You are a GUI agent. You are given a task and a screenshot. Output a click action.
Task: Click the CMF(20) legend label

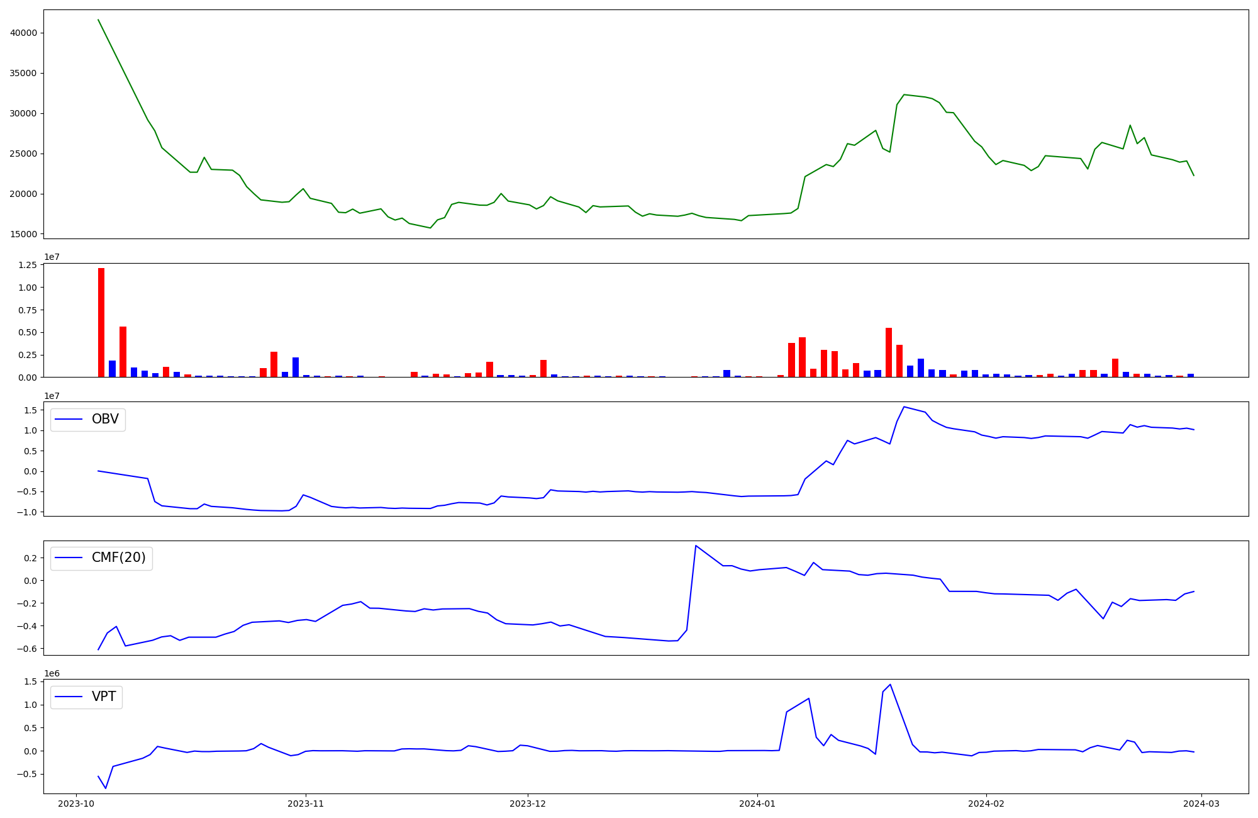tap(118, 557)
